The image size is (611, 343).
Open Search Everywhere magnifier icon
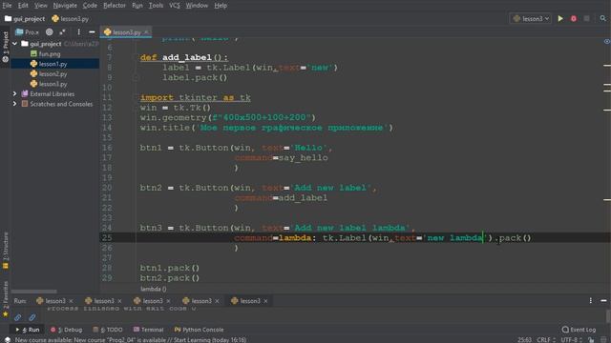coord(602,19)
